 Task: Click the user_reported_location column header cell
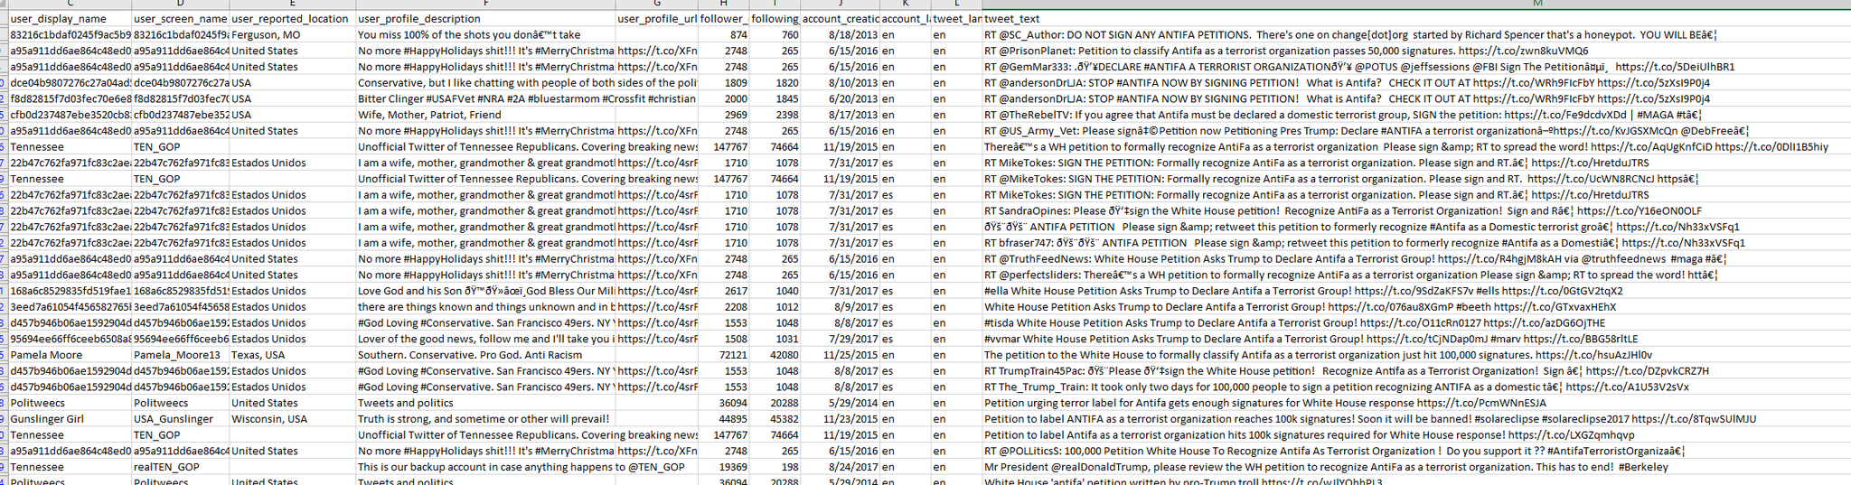click(x=292, y=19)
